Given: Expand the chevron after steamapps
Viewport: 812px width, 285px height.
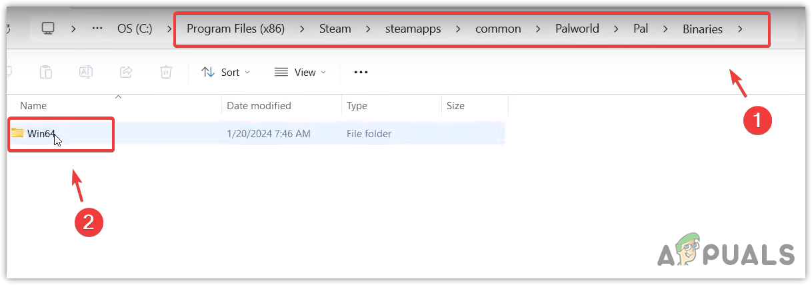Looking at the screenshot, I should (458, 29).
